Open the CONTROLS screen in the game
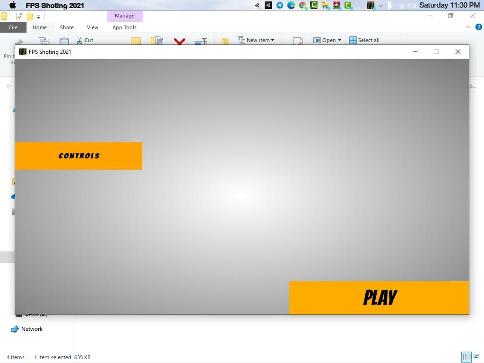 [78, 156]
